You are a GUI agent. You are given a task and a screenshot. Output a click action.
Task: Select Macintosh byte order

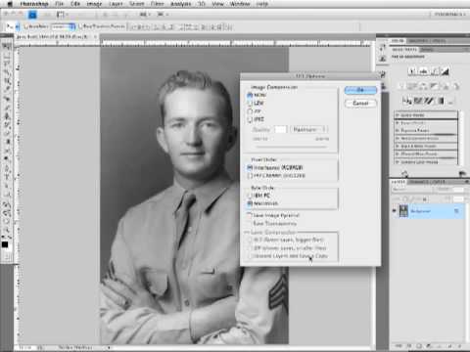click(x=250, y=203)
